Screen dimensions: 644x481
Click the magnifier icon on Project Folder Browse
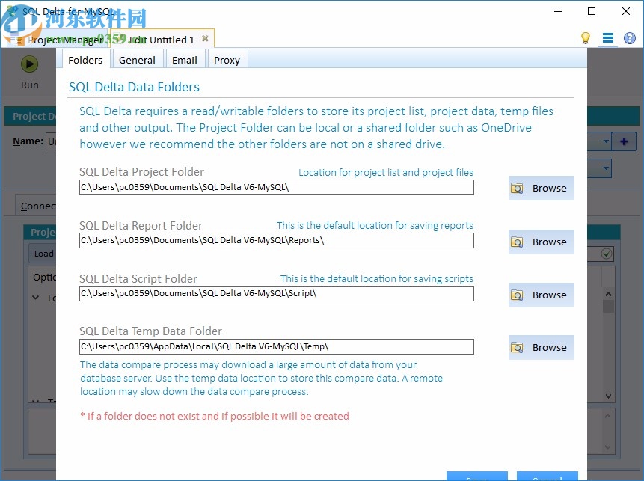pos(517,188)
